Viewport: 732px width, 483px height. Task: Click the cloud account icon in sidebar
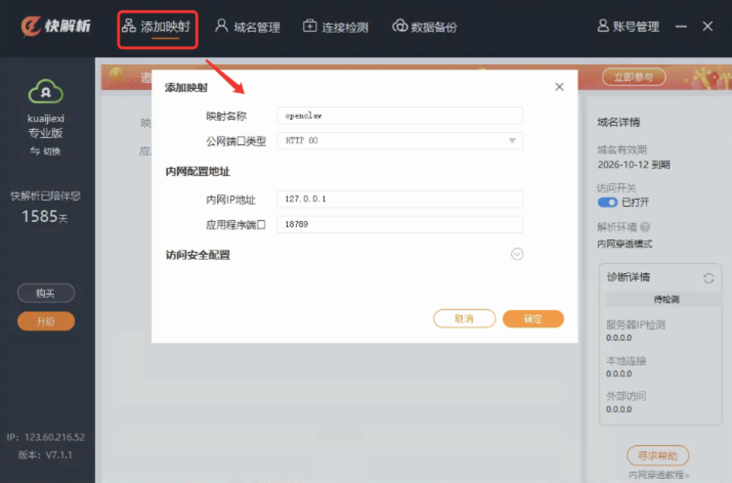pyautogui.click(x=46, y=90)
